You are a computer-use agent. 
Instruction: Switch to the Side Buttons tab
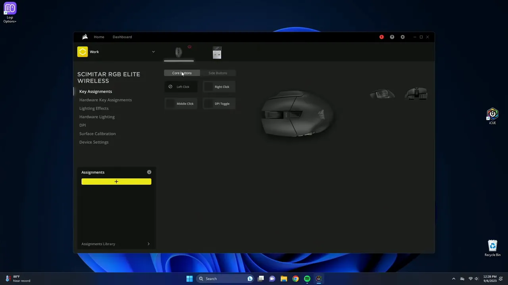click(x=218, y=73)
